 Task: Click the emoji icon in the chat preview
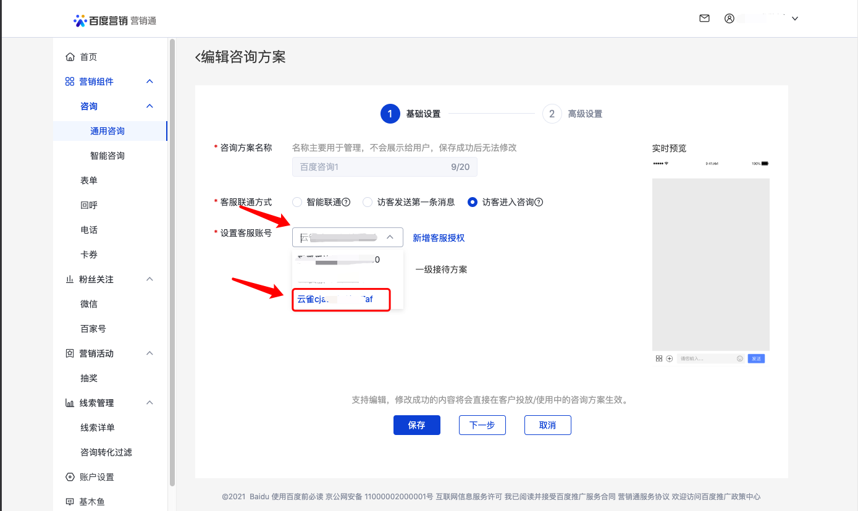(x=740, y=358)
